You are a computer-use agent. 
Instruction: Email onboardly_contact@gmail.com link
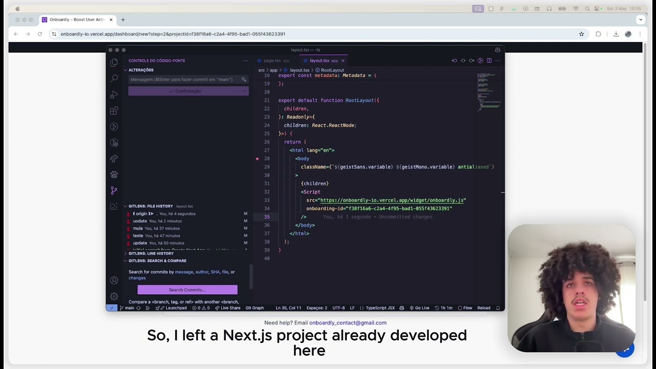click(347, 323)
